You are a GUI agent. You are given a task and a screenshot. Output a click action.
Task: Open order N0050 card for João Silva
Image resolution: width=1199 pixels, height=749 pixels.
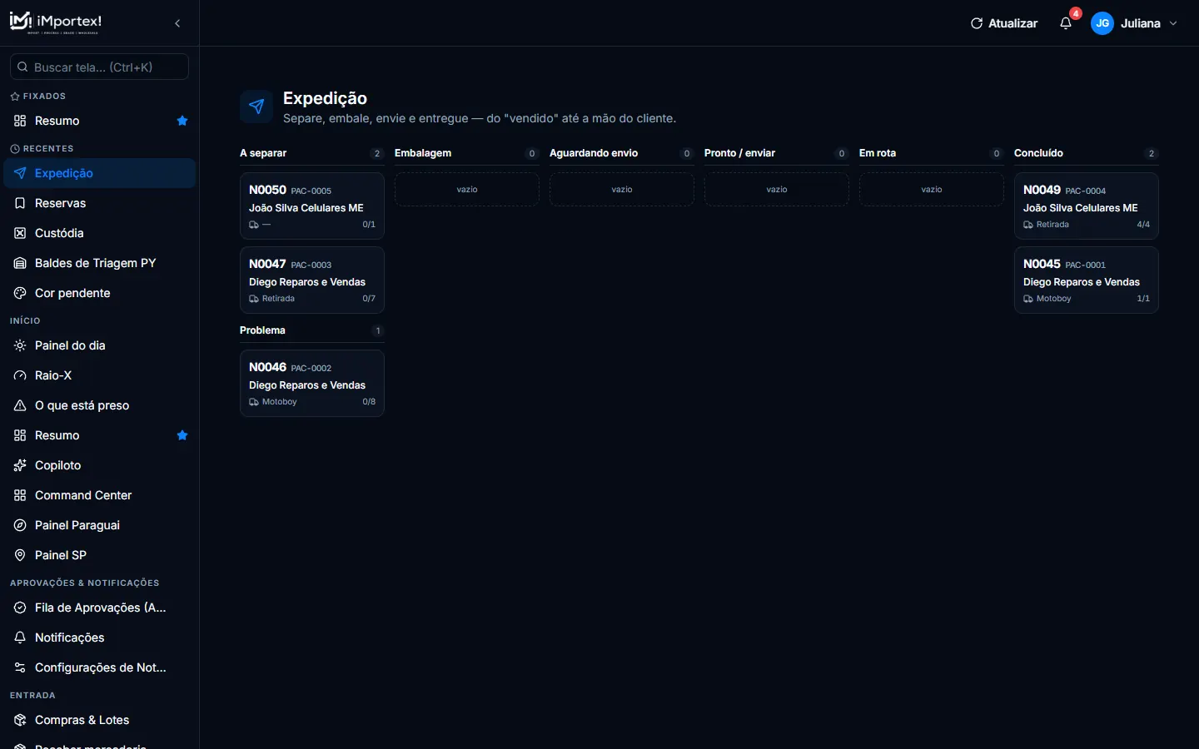tap(312, 206)
